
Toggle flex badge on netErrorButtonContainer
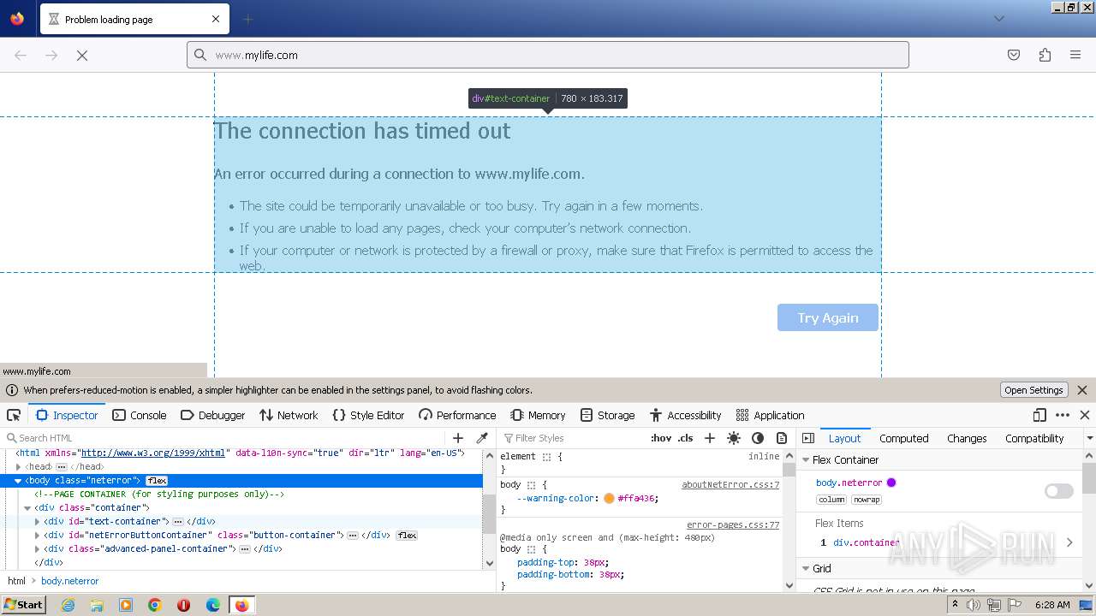click(x=407, y=536)
